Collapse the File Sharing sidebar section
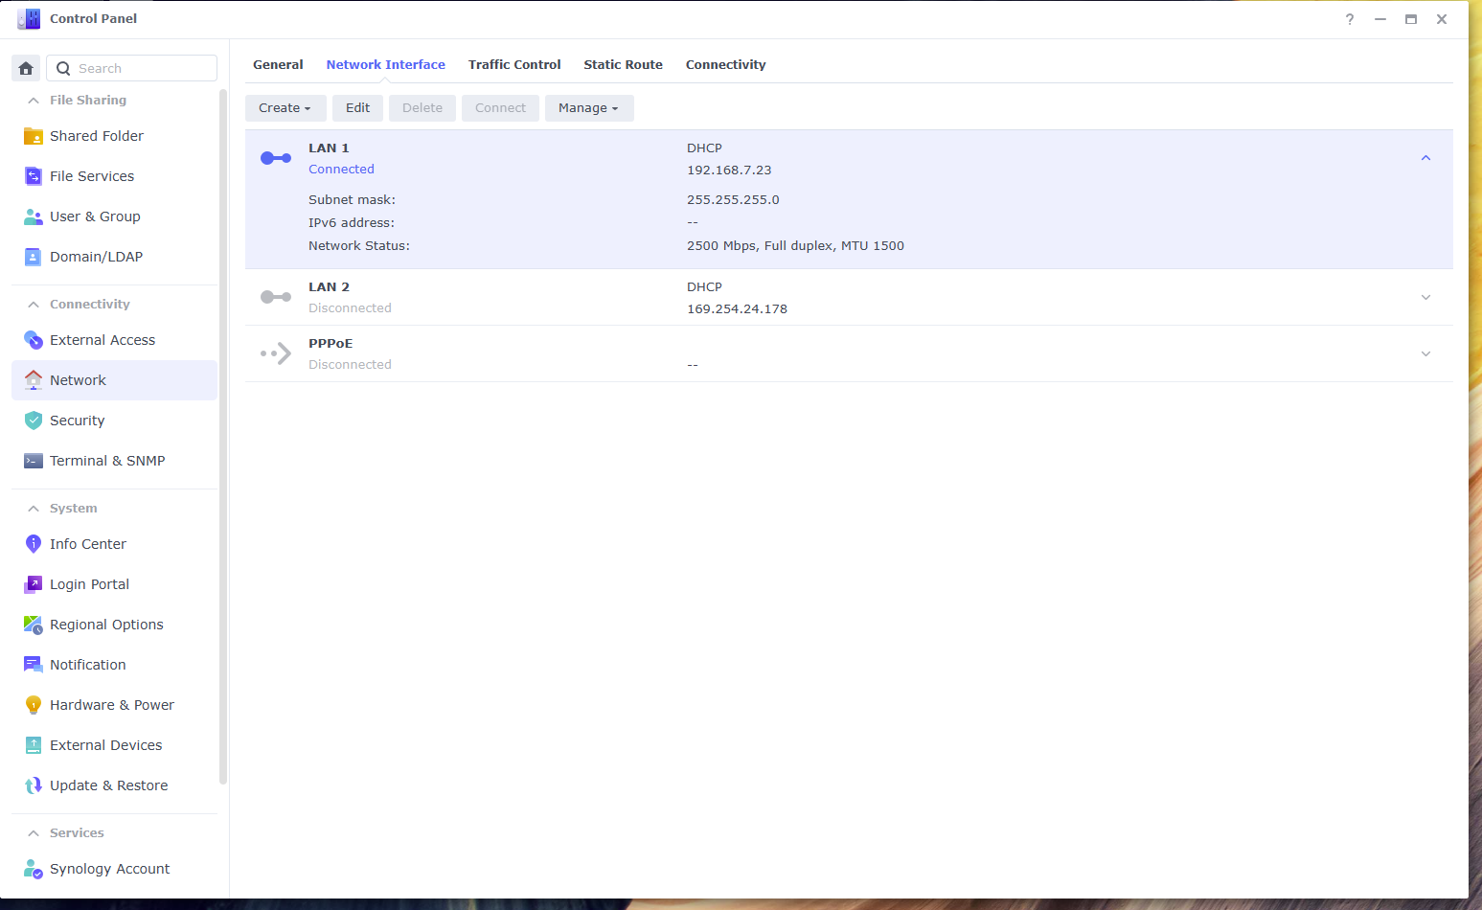 click(x=33, y=100)
